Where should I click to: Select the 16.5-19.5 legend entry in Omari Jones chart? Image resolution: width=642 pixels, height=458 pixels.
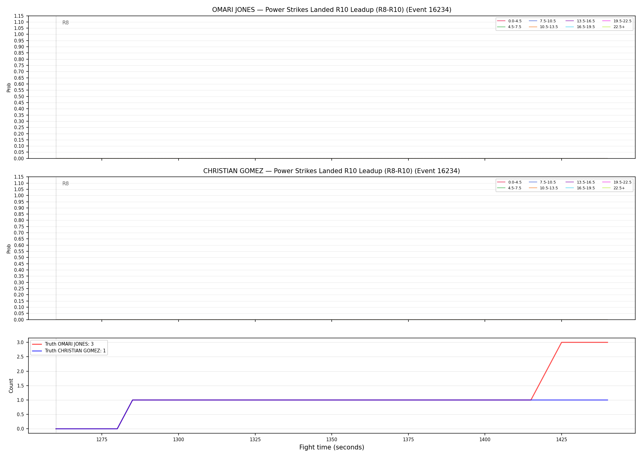pos(581,27)
